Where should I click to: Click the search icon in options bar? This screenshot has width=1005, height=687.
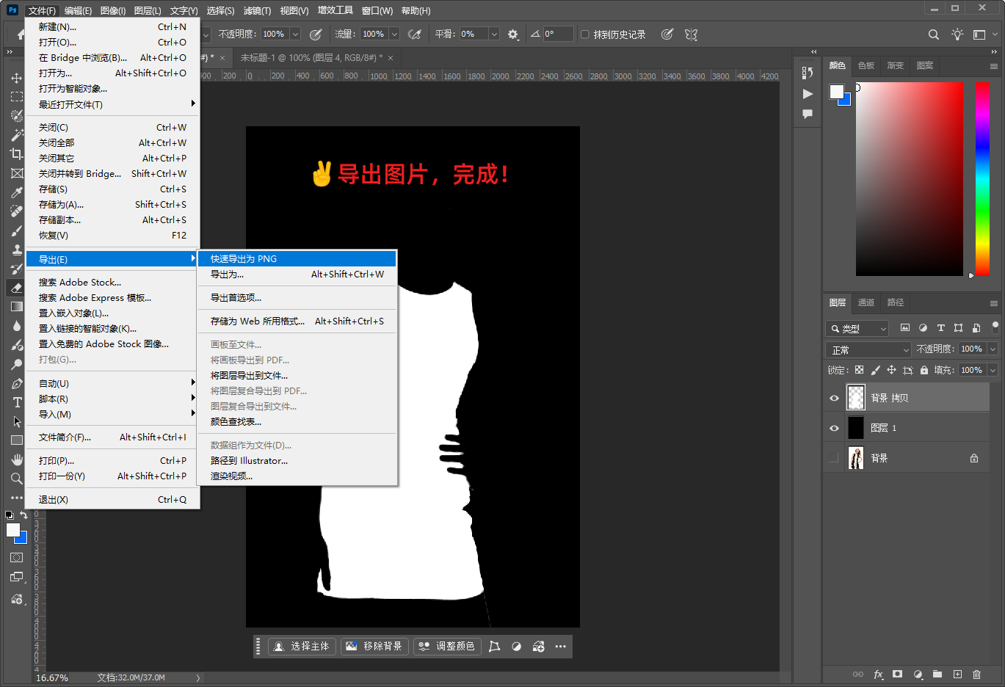[x=933, y=34]
